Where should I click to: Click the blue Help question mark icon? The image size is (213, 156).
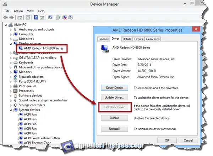(36, 17)
